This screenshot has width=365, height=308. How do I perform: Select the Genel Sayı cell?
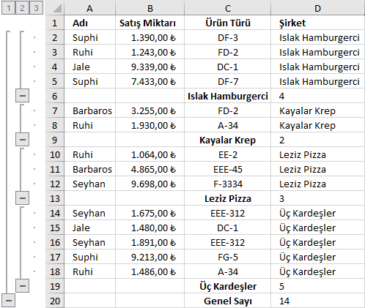click(x=228, y=301)
